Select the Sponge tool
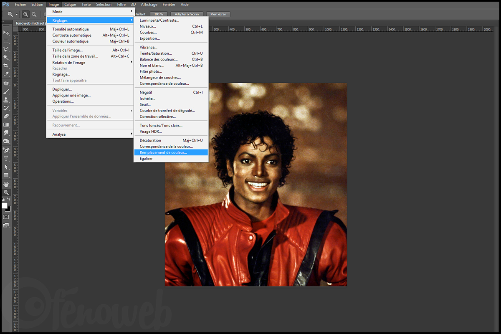Viewport: 501px width, 334px height. 6,142
